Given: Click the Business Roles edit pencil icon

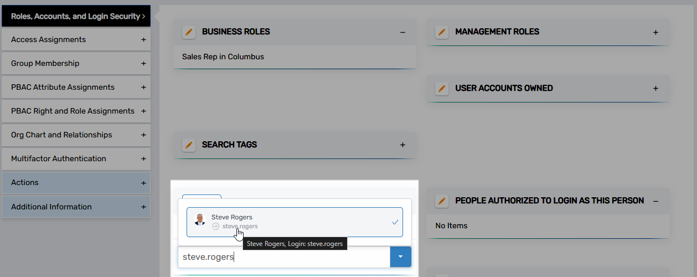Looking at the screenshot, I should pyautogui.click(x=189, y=32).
